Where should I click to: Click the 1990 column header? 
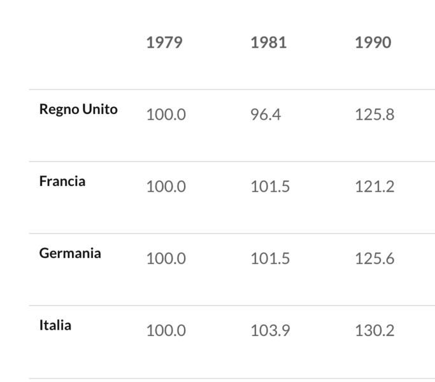pyautogui.click(x=373, y=43)
